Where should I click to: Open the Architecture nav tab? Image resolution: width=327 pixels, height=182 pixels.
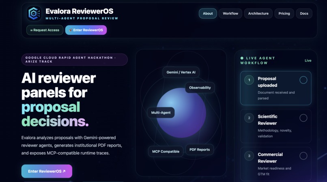click(258, 13)
